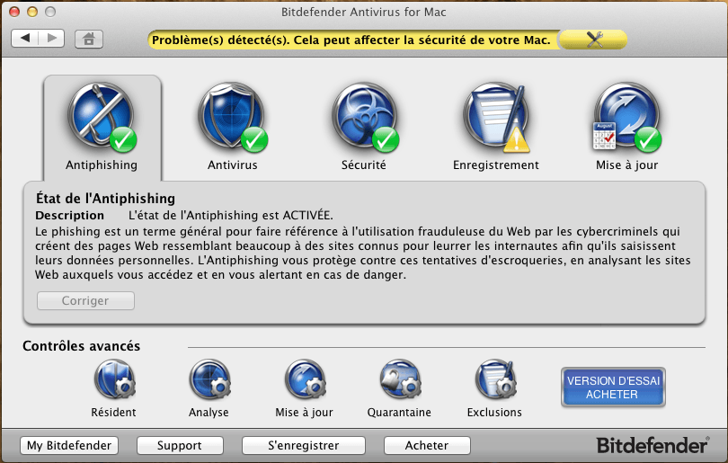Open the Quarantaine settings
Image resolution: width=728 pixels, height=463 pixels.
coord(399,381)
